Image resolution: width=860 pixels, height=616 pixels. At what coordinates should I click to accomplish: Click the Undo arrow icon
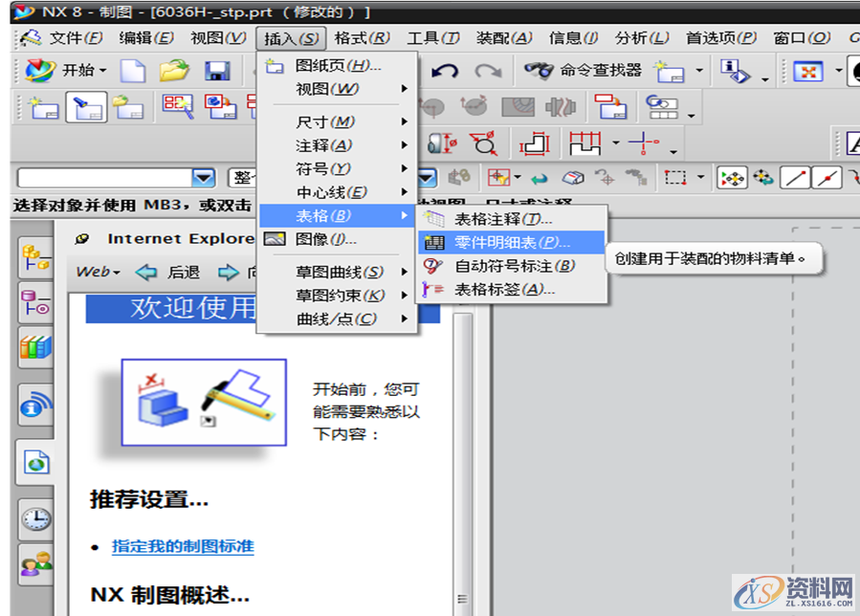445,71
